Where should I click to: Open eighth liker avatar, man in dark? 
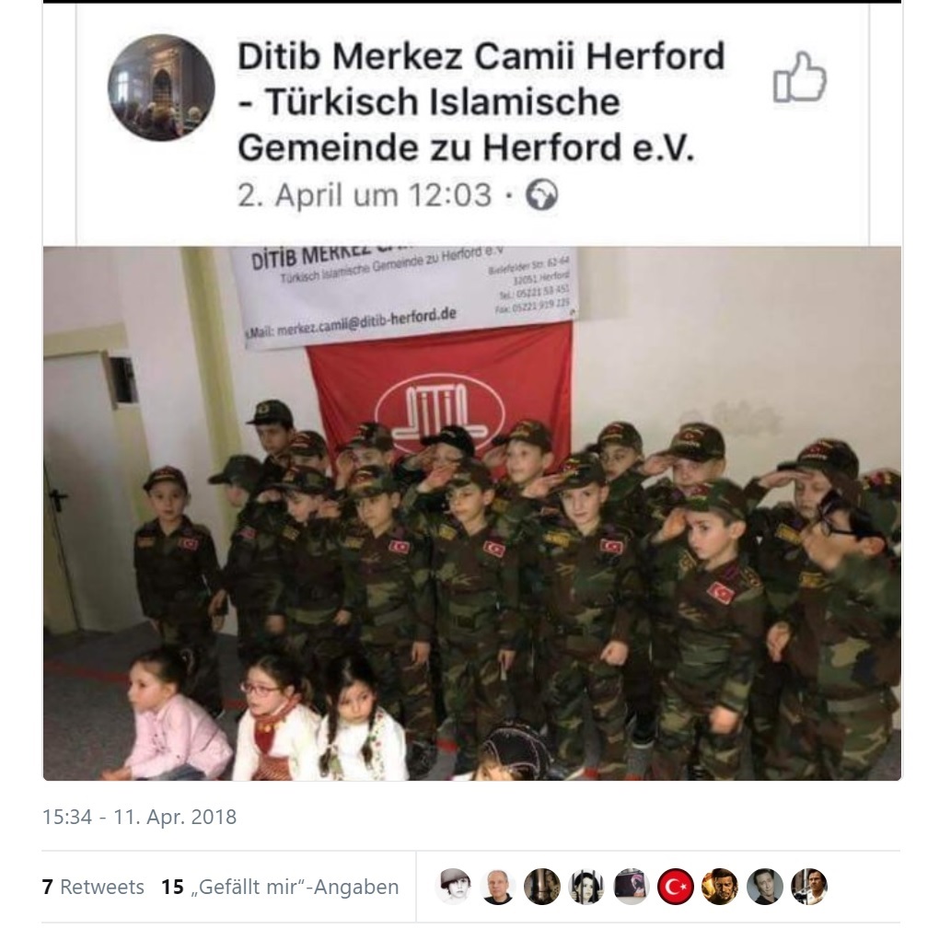pyautogui.click(x=765, y=887)
